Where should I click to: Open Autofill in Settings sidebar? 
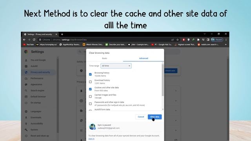coord(34,66)
